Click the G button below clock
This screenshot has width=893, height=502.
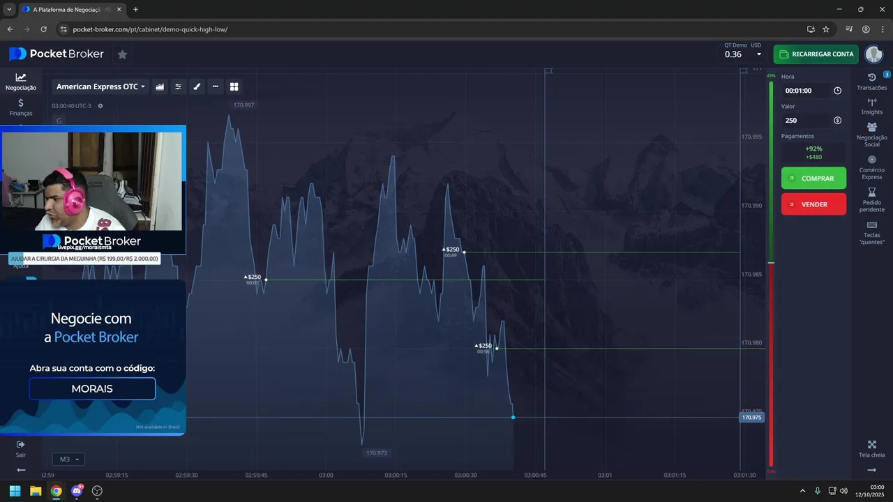pos(59,121)
